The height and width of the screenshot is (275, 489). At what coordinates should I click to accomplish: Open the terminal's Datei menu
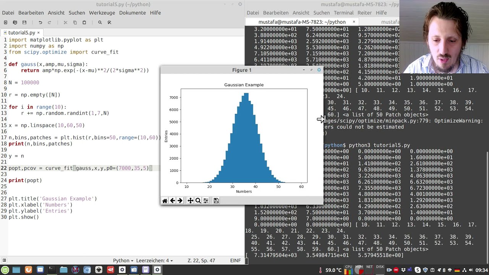253,13
